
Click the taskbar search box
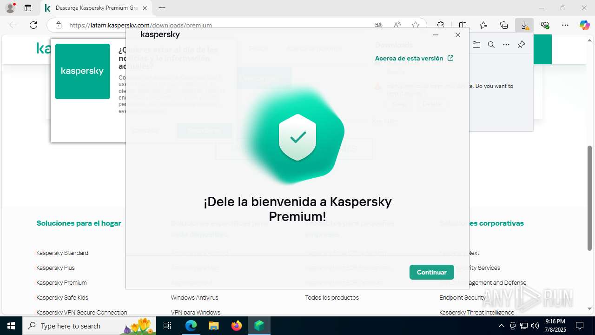[x=90, y=326]
